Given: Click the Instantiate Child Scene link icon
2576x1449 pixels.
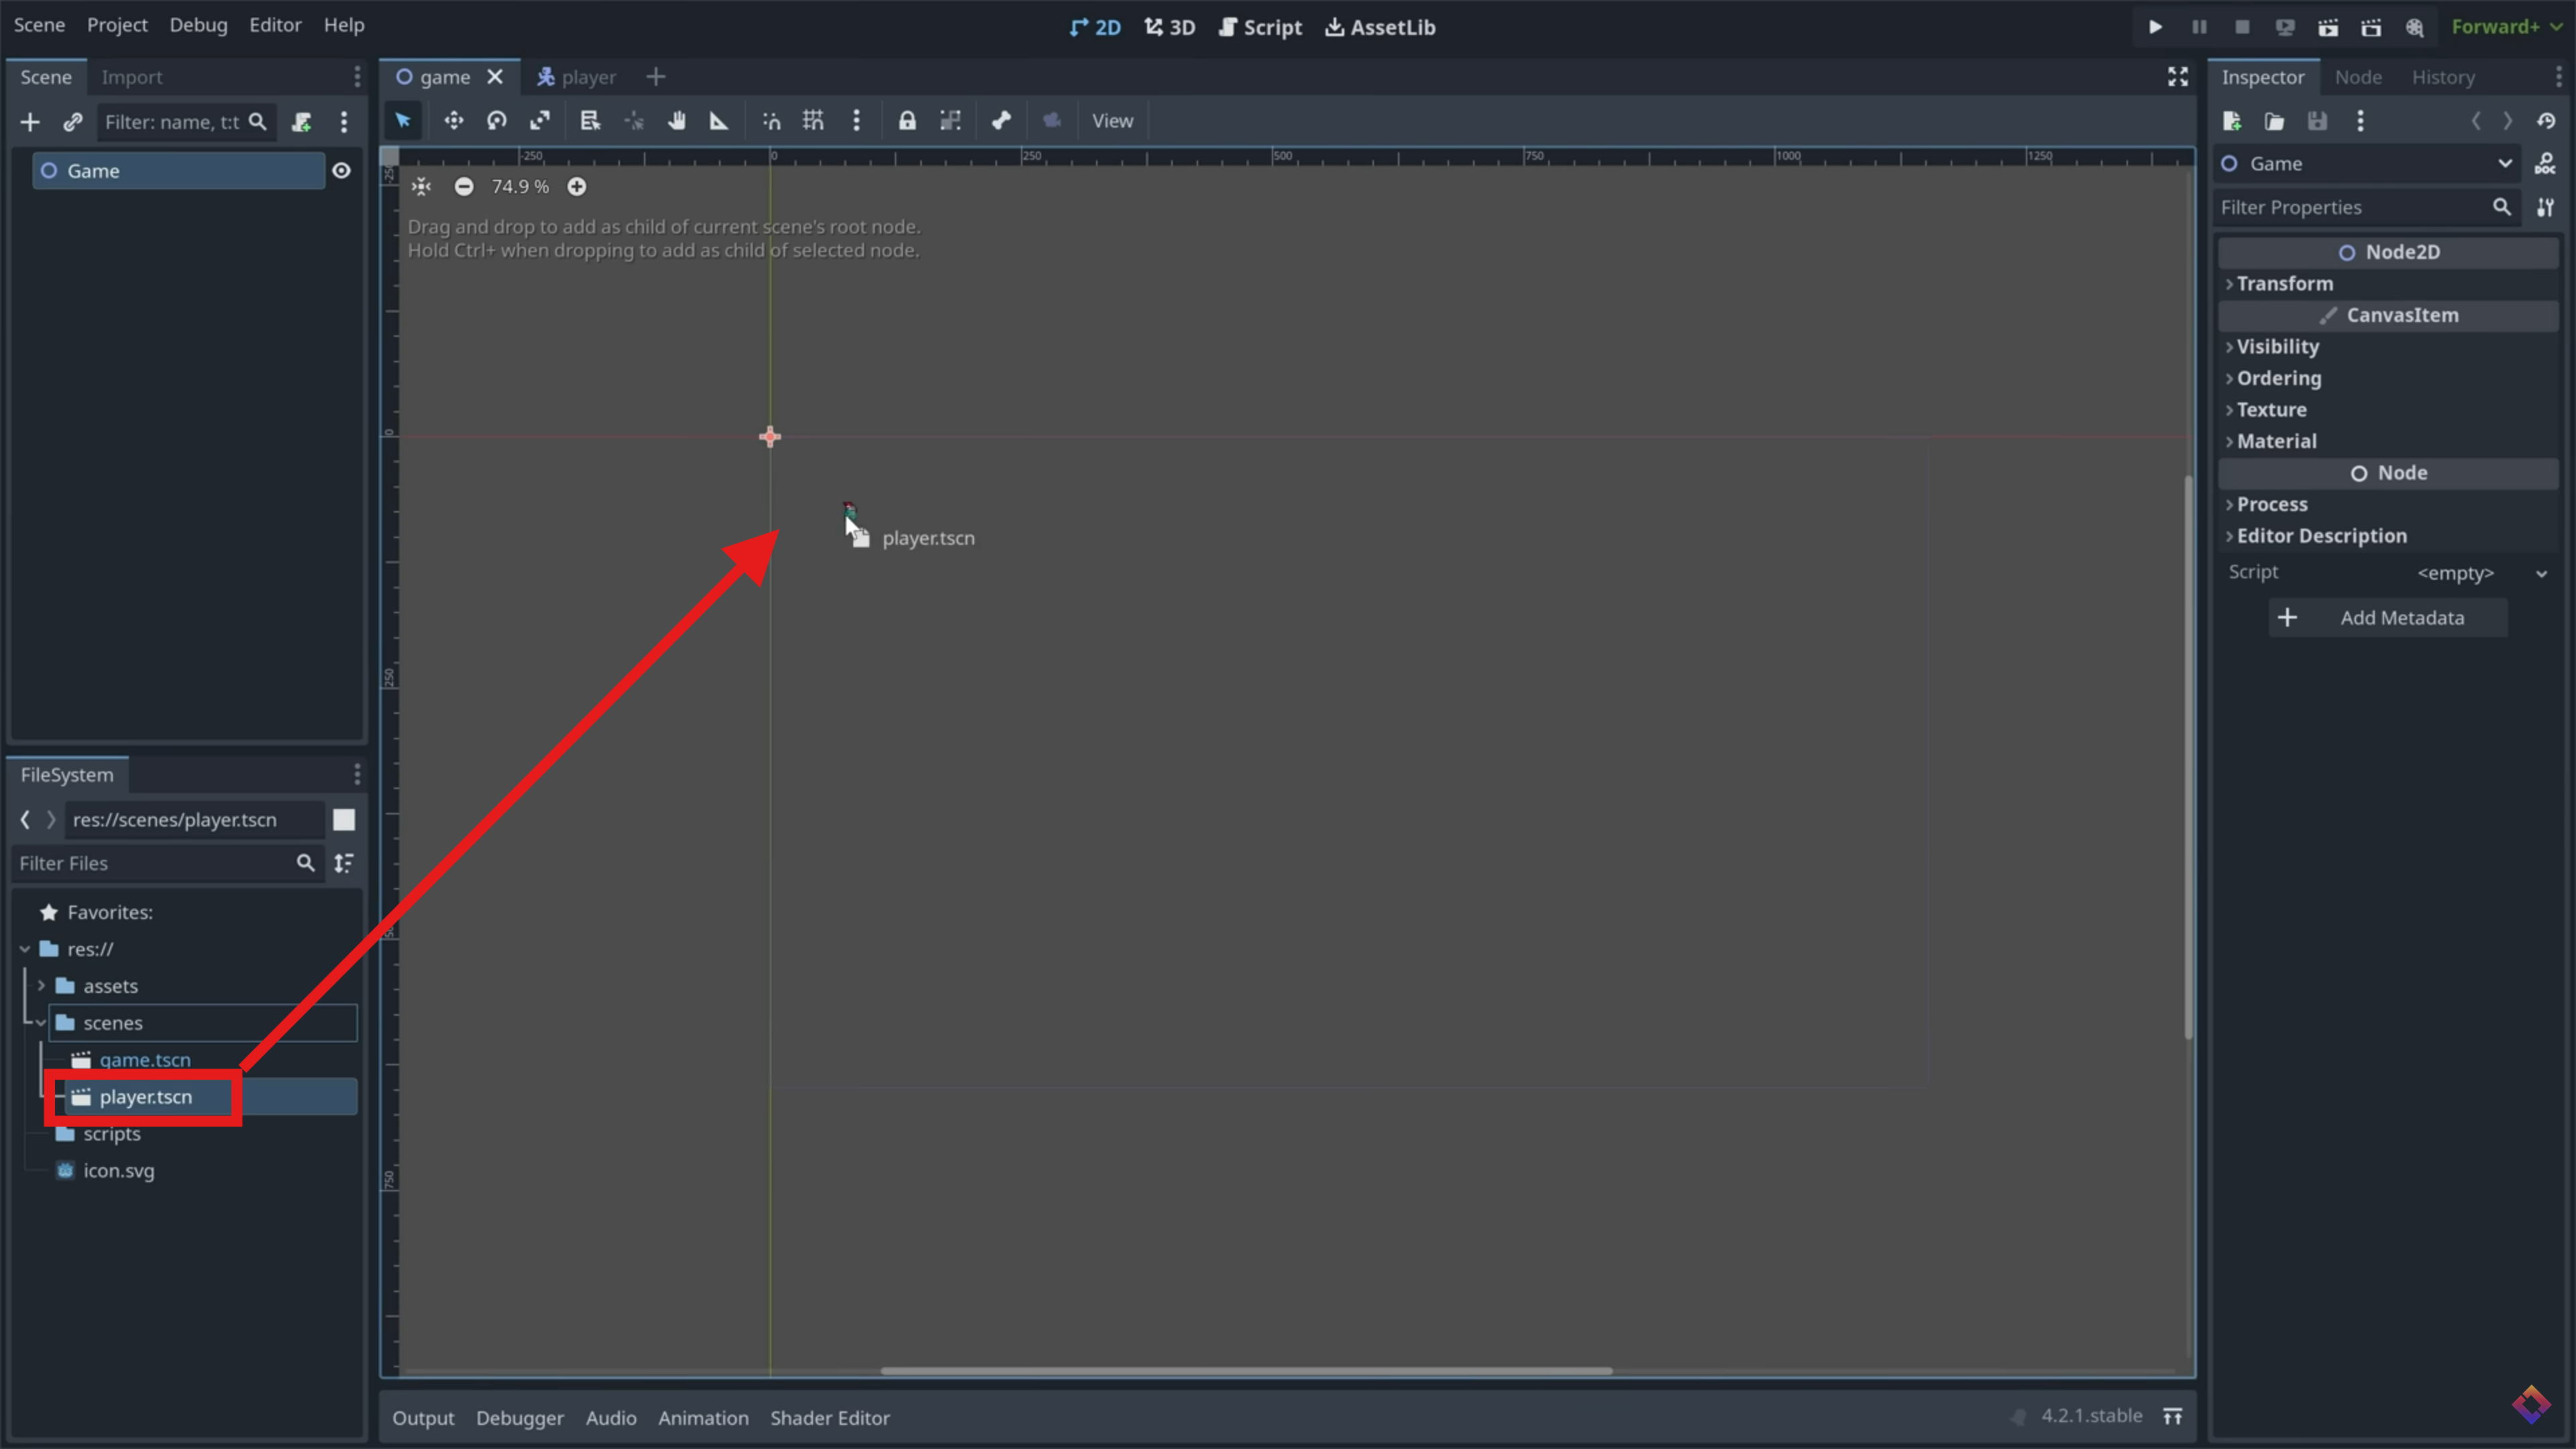Looking at the screenshot, I should click(72, 122).
